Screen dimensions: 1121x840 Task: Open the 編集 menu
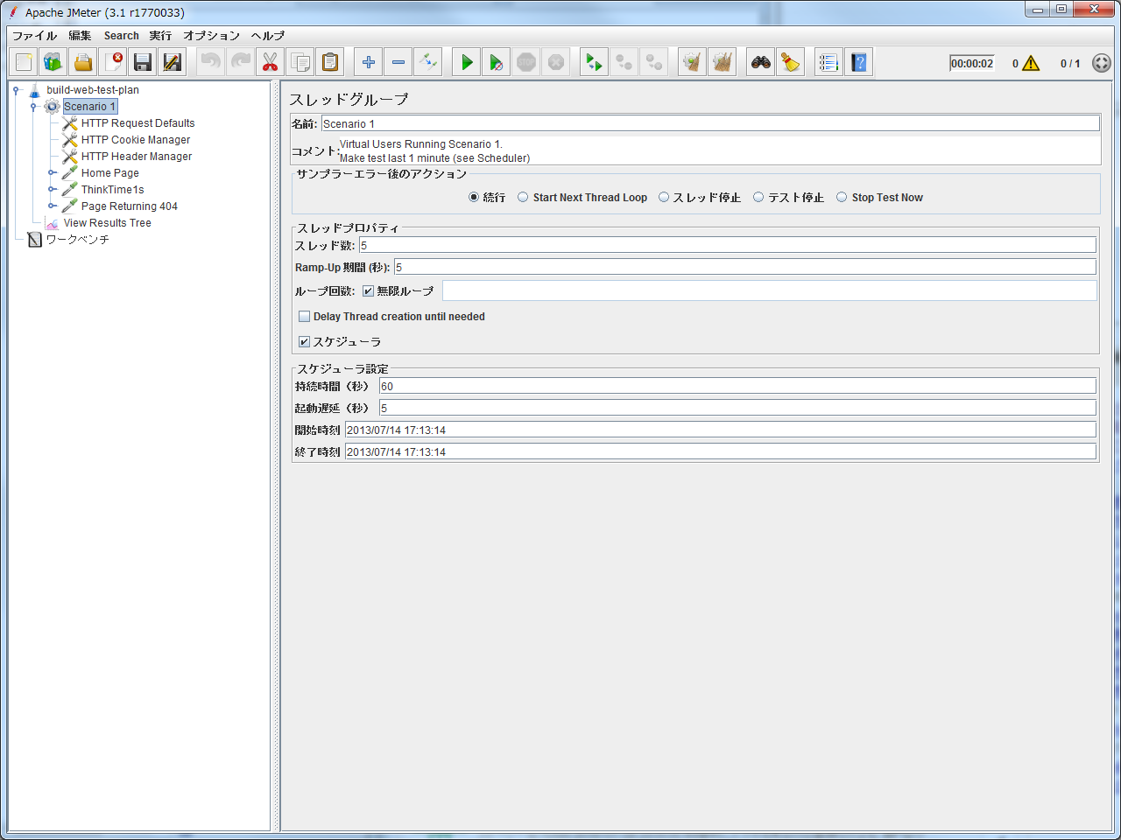81,36
